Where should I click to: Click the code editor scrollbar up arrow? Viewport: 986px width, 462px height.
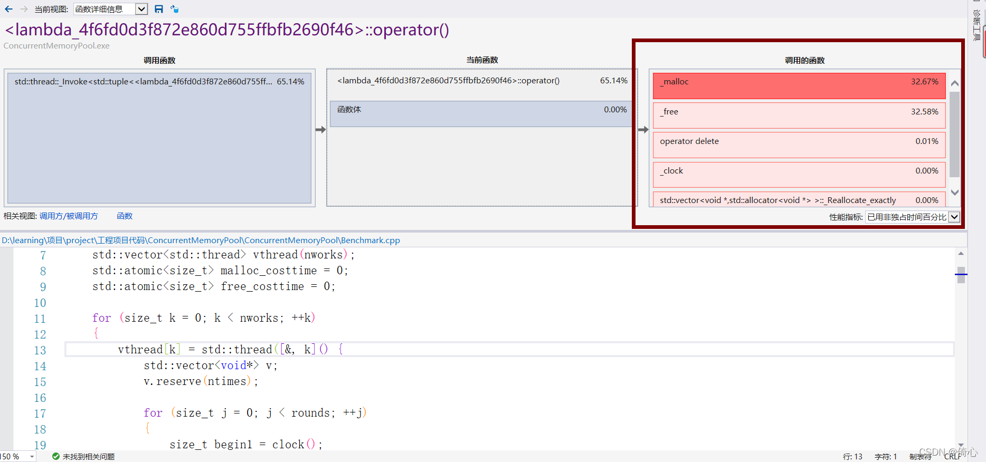coord(961,254)
